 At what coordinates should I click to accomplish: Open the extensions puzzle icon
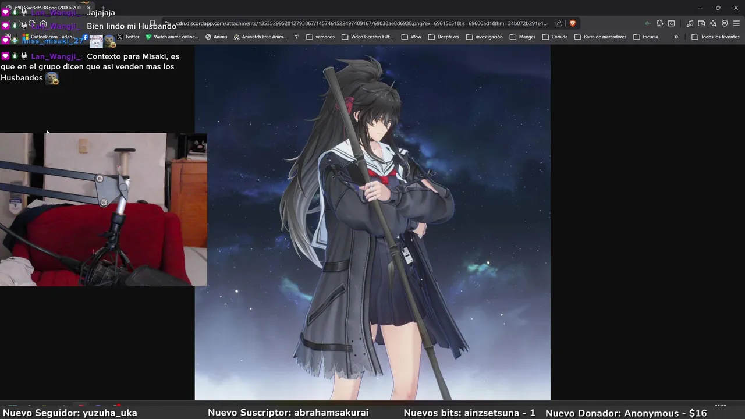659,23
